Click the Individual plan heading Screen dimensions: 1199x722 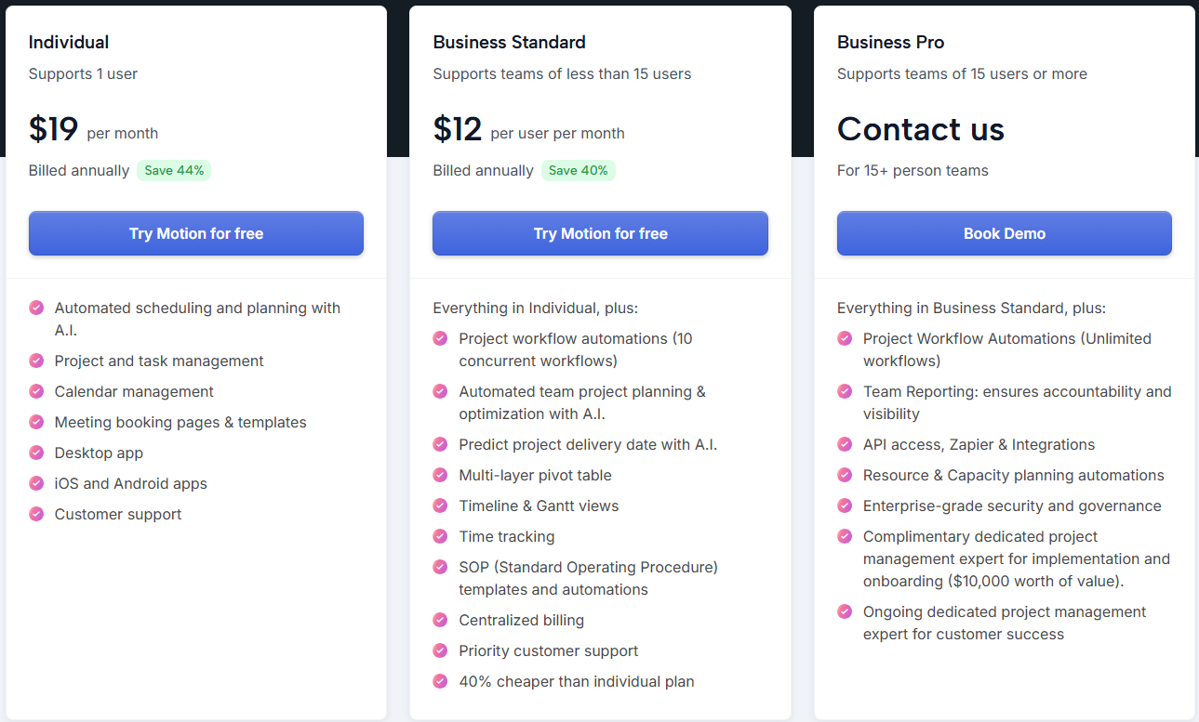coord(69,42)
